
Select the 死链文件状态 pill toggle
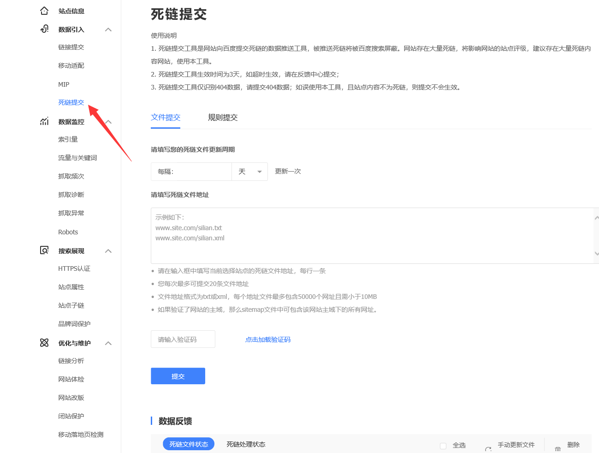[188, 444]
